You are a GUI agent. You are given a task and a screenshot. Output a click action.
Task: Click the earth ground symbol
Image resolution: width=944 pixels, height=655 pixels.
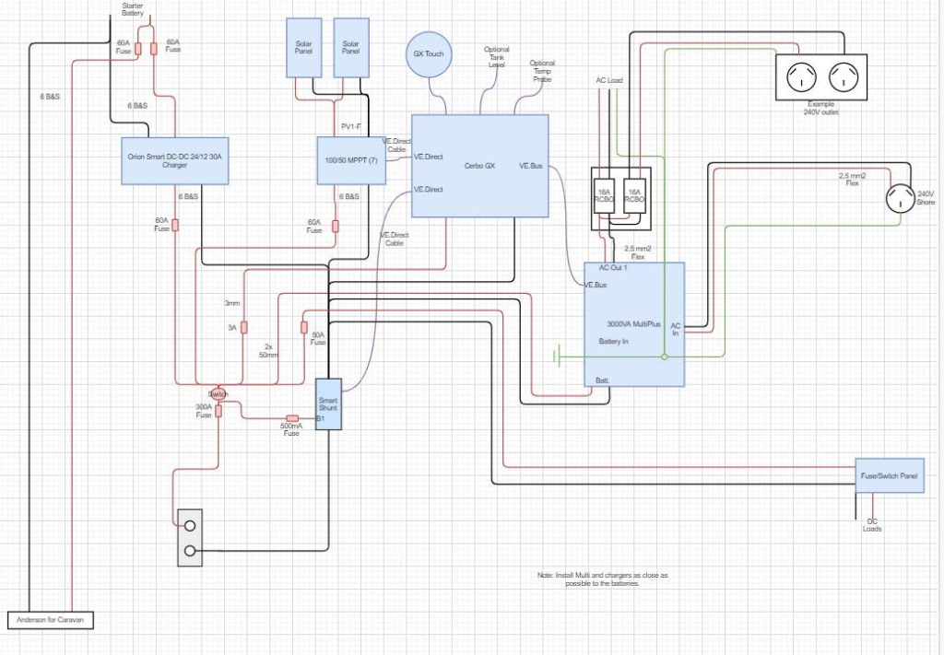(557, 357)
